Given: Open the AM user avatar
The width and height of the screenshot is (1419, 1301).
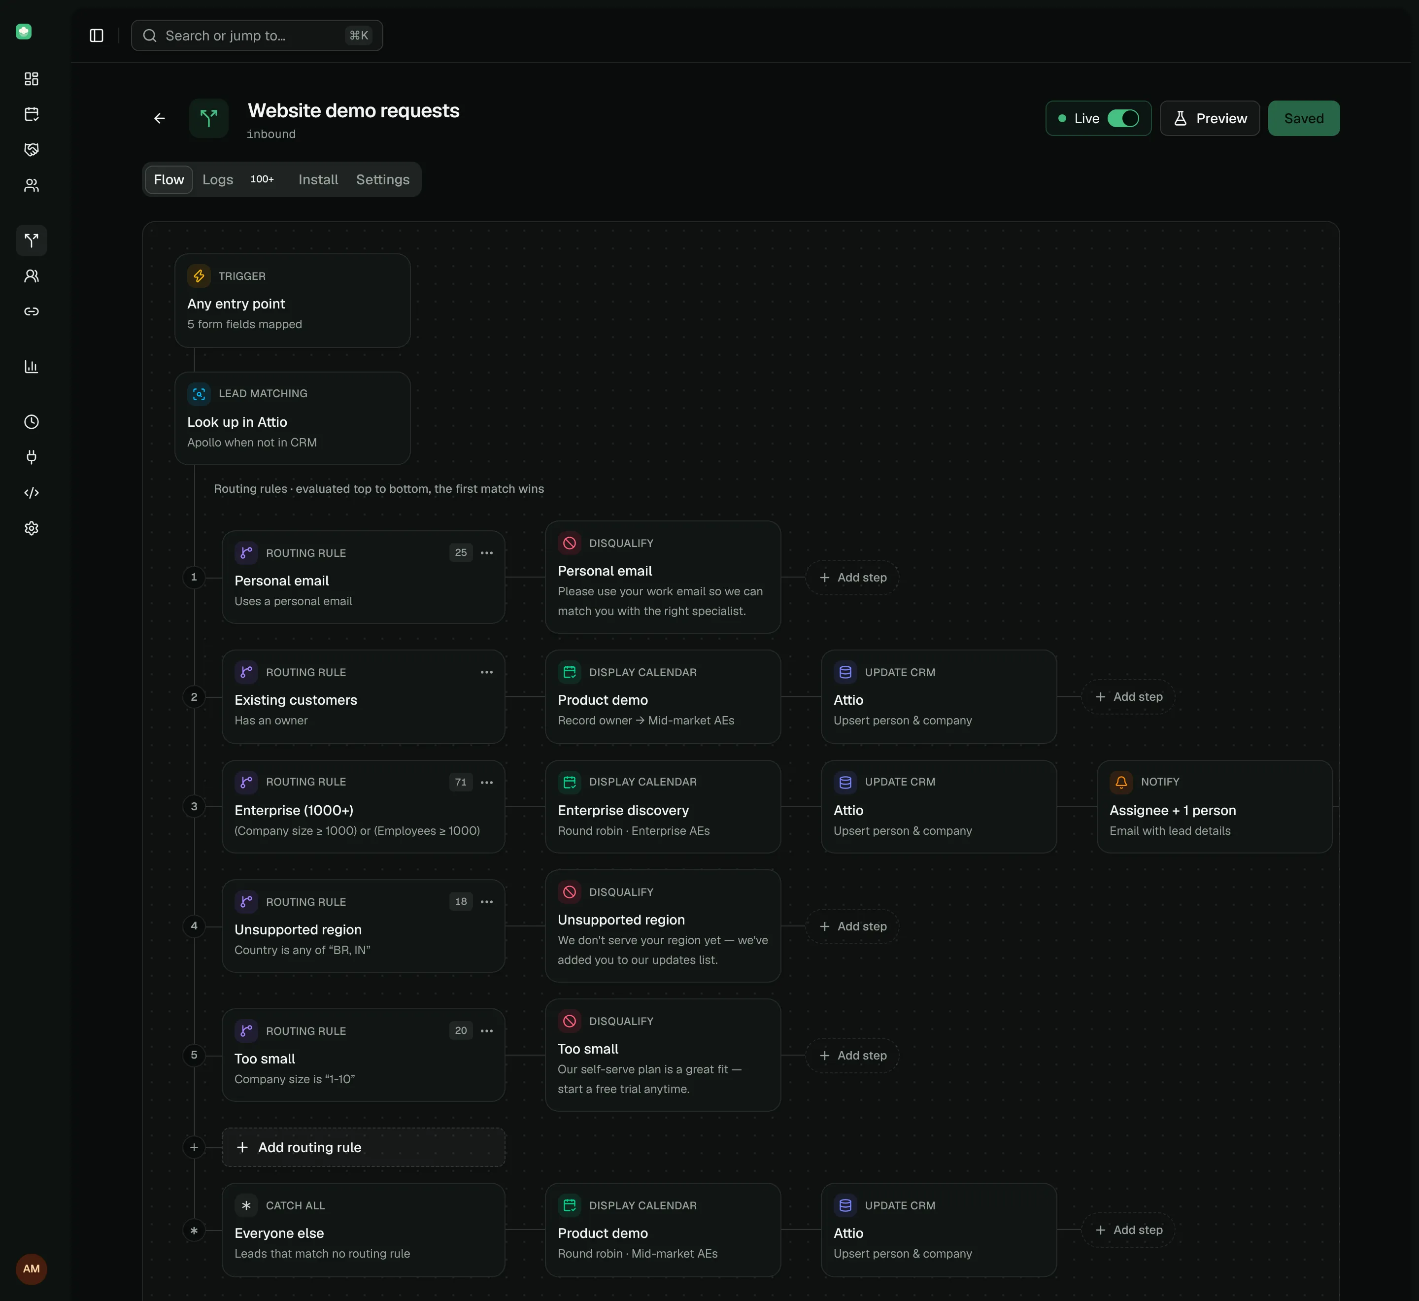Looking at the screenshot, I should [32, 1268].
